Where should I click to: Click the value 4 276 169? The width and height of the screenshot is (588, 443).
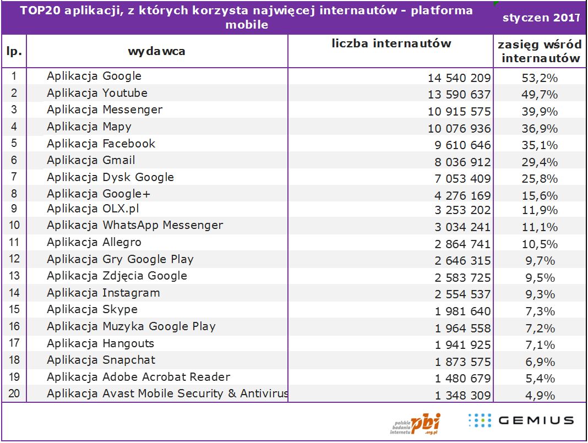[x=462, y=196]
